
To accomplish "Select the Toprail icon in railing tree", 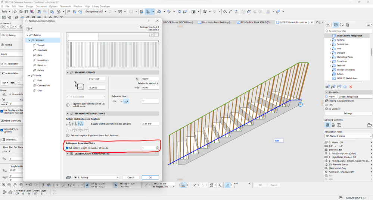I will (35, 45).
